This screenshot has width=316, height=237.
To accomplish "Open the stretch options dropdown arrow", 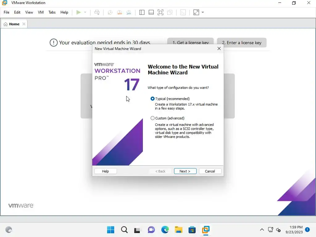I will (203, 12).
